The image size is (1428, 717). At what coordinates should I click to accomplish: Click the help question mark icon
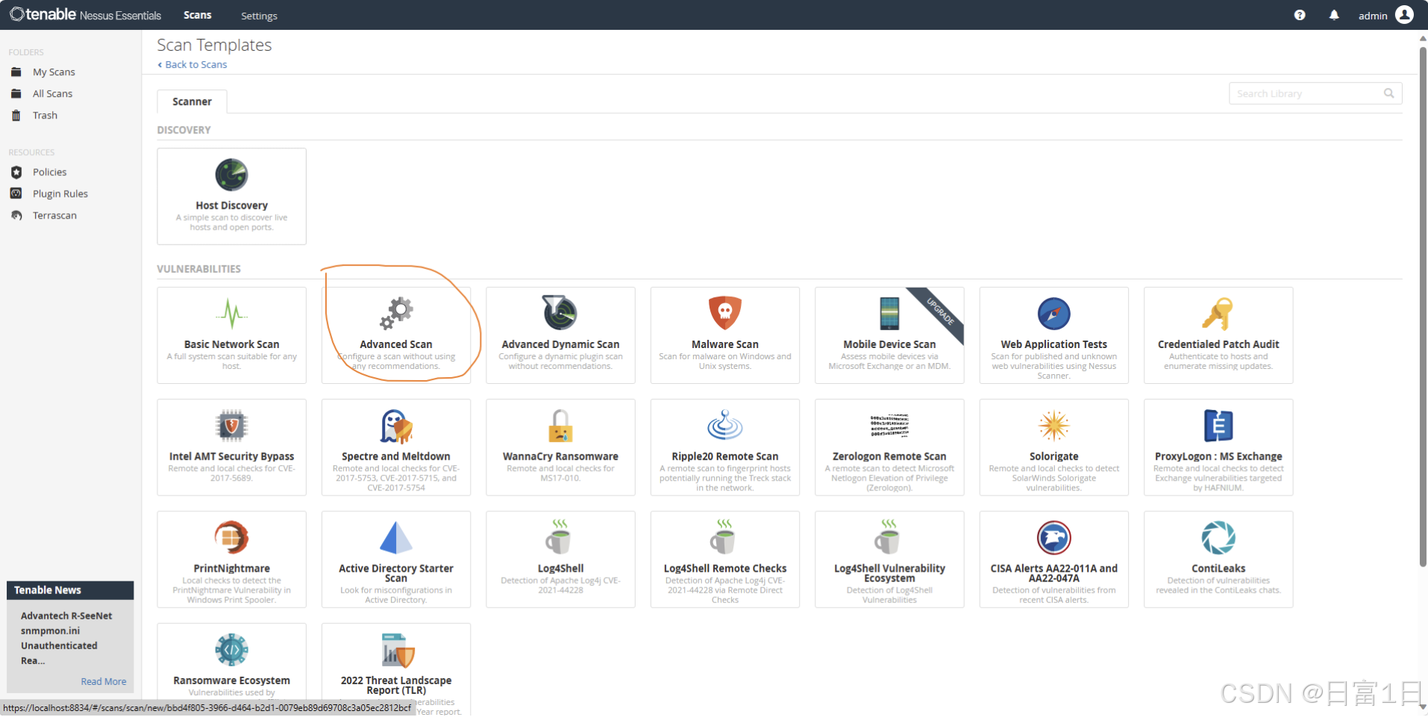tap(1300, 15)
